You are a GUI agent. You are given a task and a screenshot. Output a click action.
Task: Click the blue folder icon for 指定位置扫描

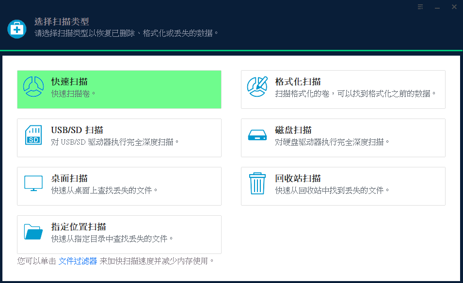pos(33,232)
